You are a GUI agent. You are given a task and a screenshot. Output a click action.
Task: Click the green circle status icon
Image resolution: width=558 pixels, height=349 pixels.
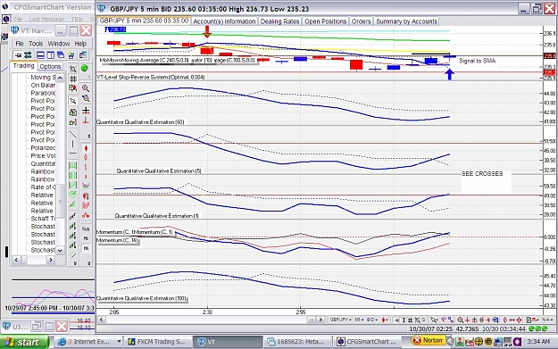click(x=85, y=68)
